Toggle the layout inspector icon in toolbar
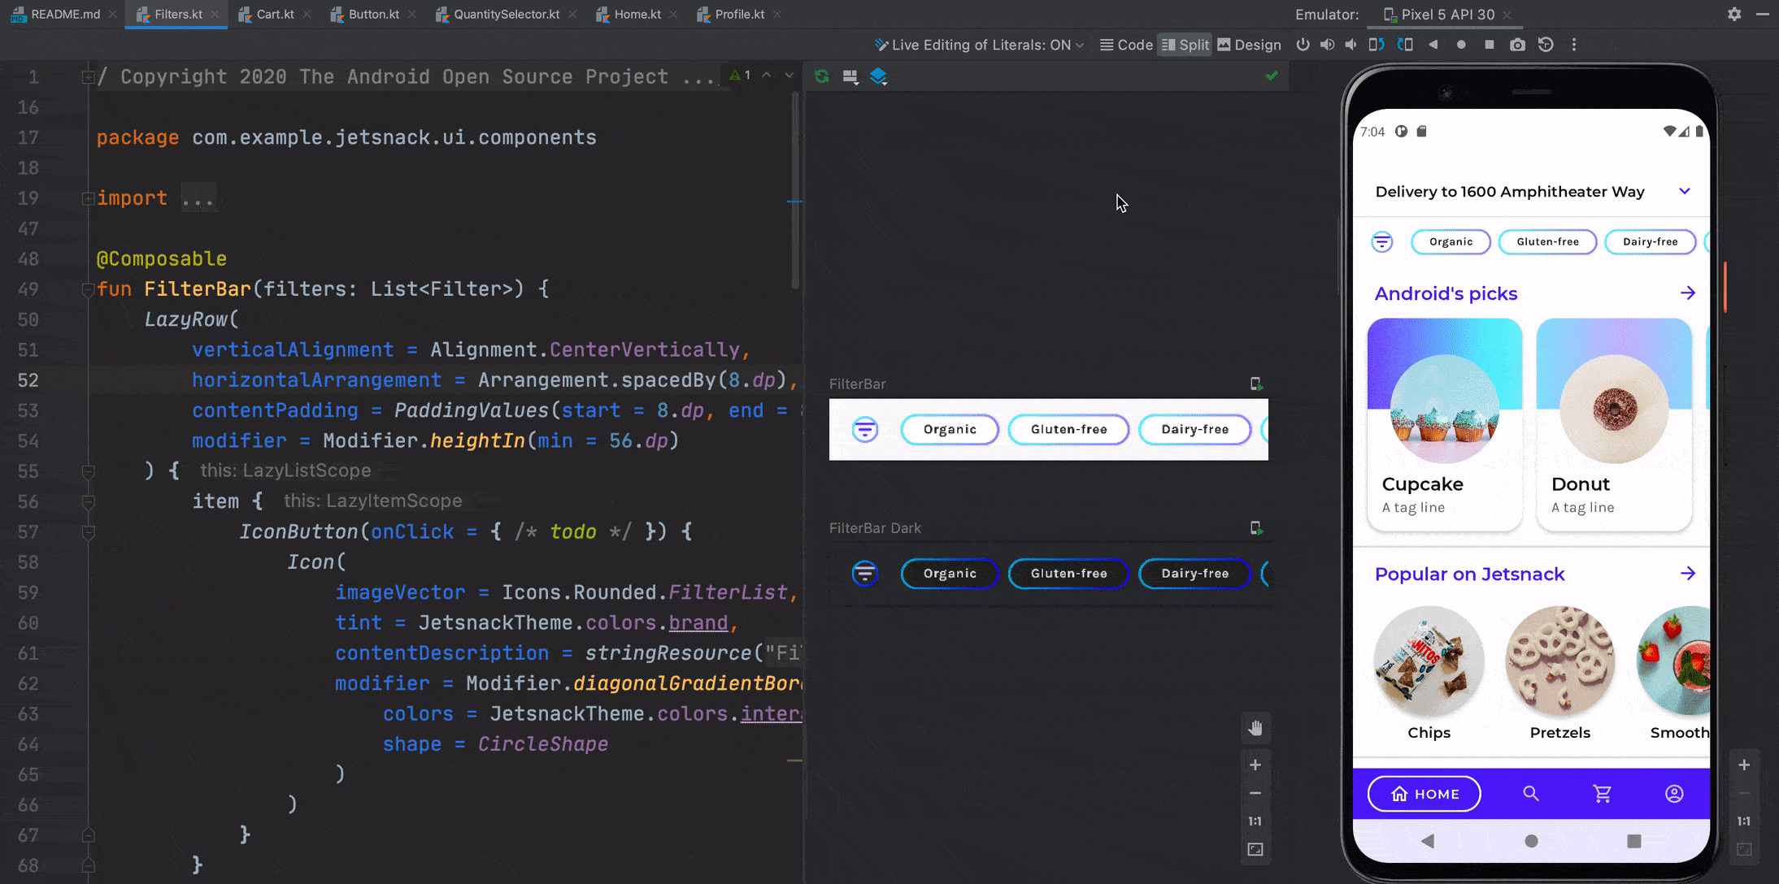This screenshot has height=884, width=1779. pyautogui.click(x=879, y=76)
